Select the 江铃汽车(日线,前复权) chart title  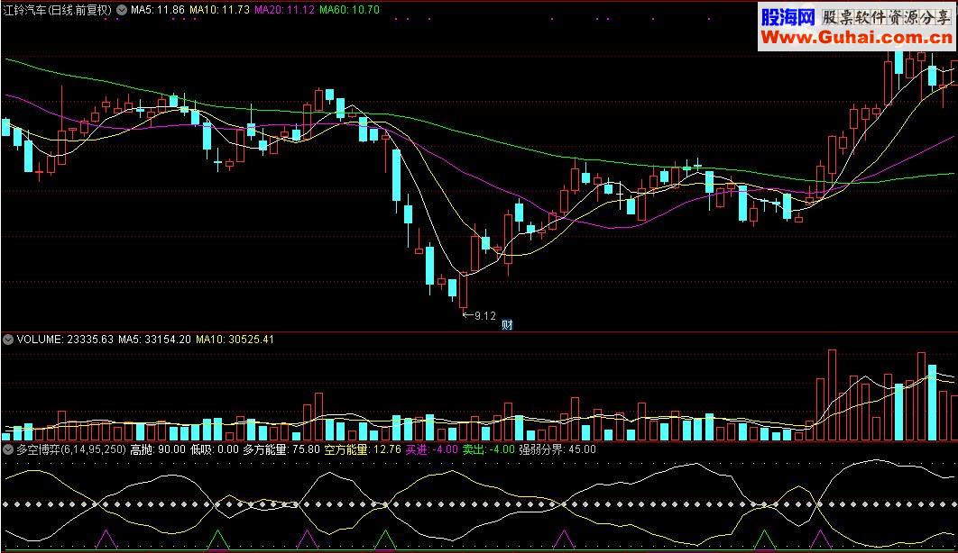tap(58, 10)
